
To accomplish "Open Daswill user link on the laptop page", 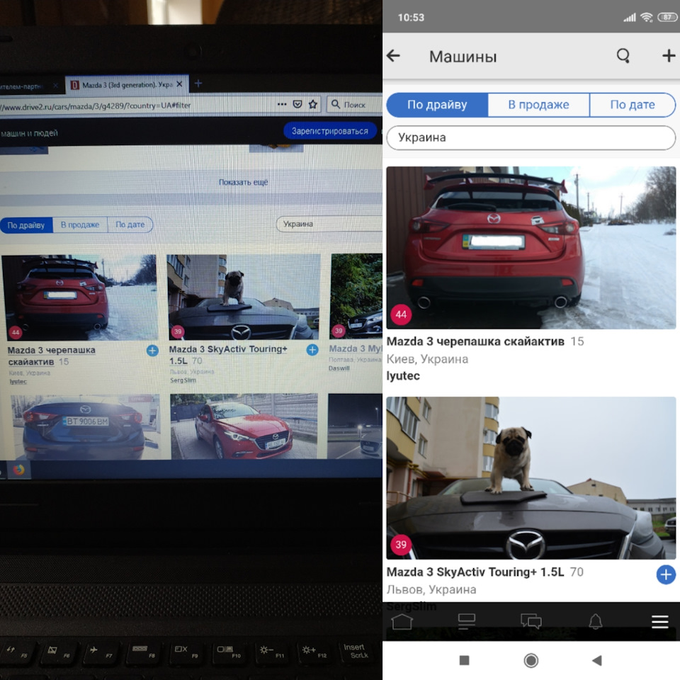I will click(339, 368).
